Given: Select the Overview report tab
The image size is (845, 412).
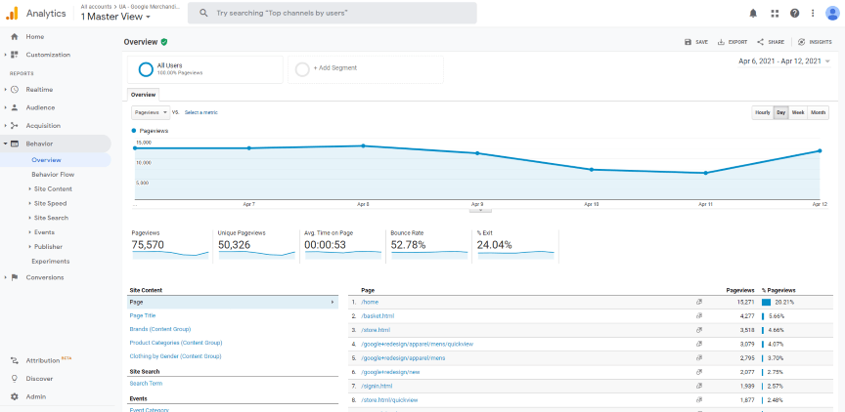Looking at the screenshot, I should coord(144,95).
